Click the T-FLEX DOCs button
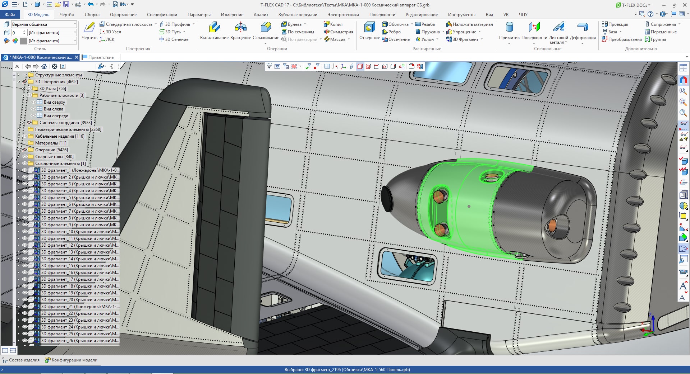The image size is (690, 374). click(633, 5)
